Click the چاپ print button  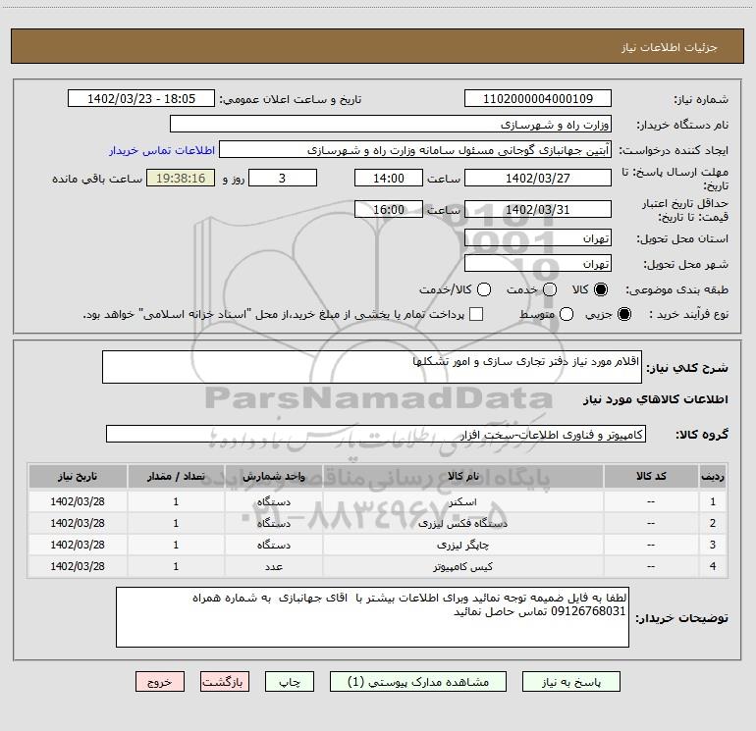290,682
